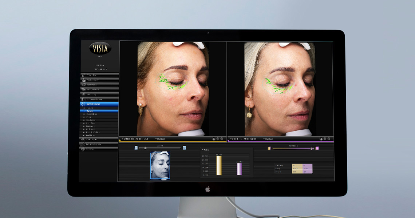Click the yellow image icon beside blend slider
415x218 pixels.
[269, 148]
